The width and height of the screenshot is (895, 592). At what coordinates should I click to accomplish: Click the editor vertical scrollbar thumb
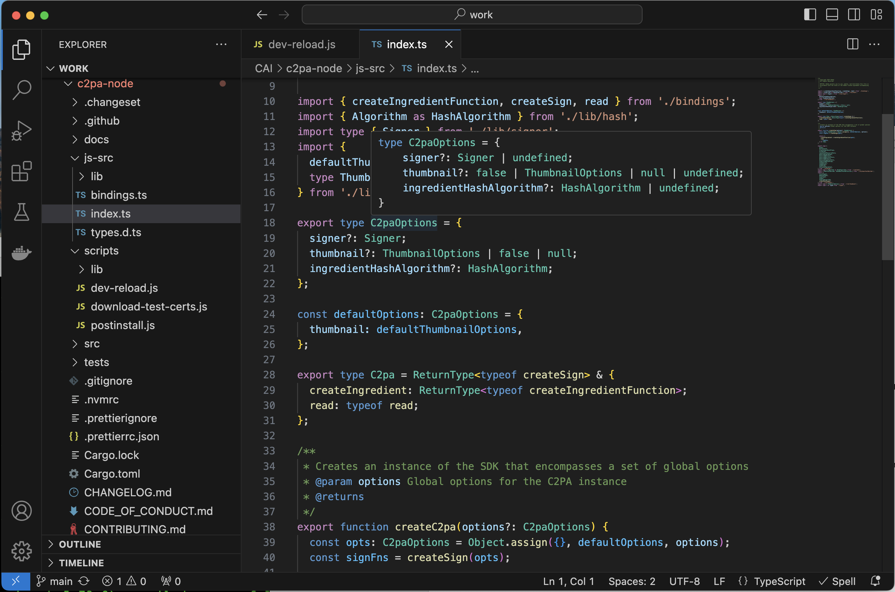(x=888, y=187)
